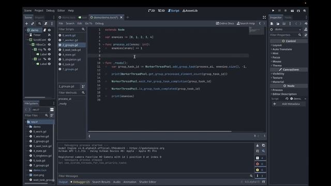
Task: Stop the running project
Action: 285,10
